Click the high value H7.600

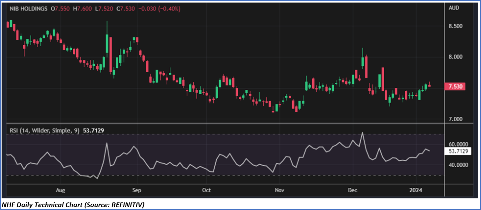[x=82, y=9]
